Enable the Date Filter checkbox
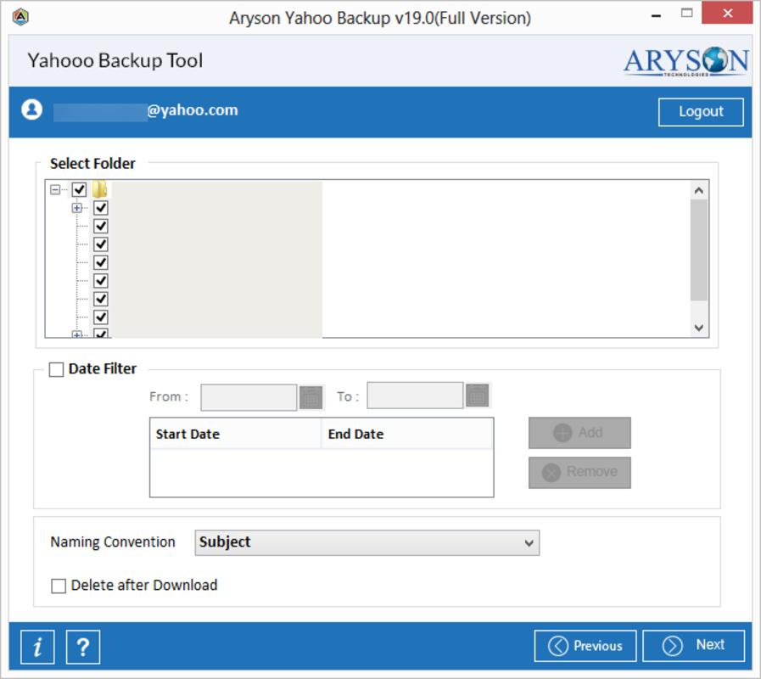The width and height of the screenshot is (761, 679). (55, 368)
